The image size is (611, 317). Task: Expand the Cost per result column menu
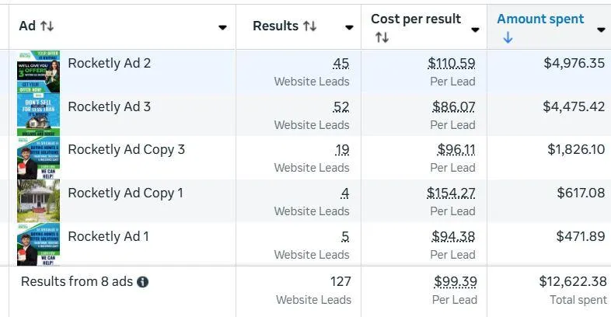pyautogui.click(x=475, y=30)
